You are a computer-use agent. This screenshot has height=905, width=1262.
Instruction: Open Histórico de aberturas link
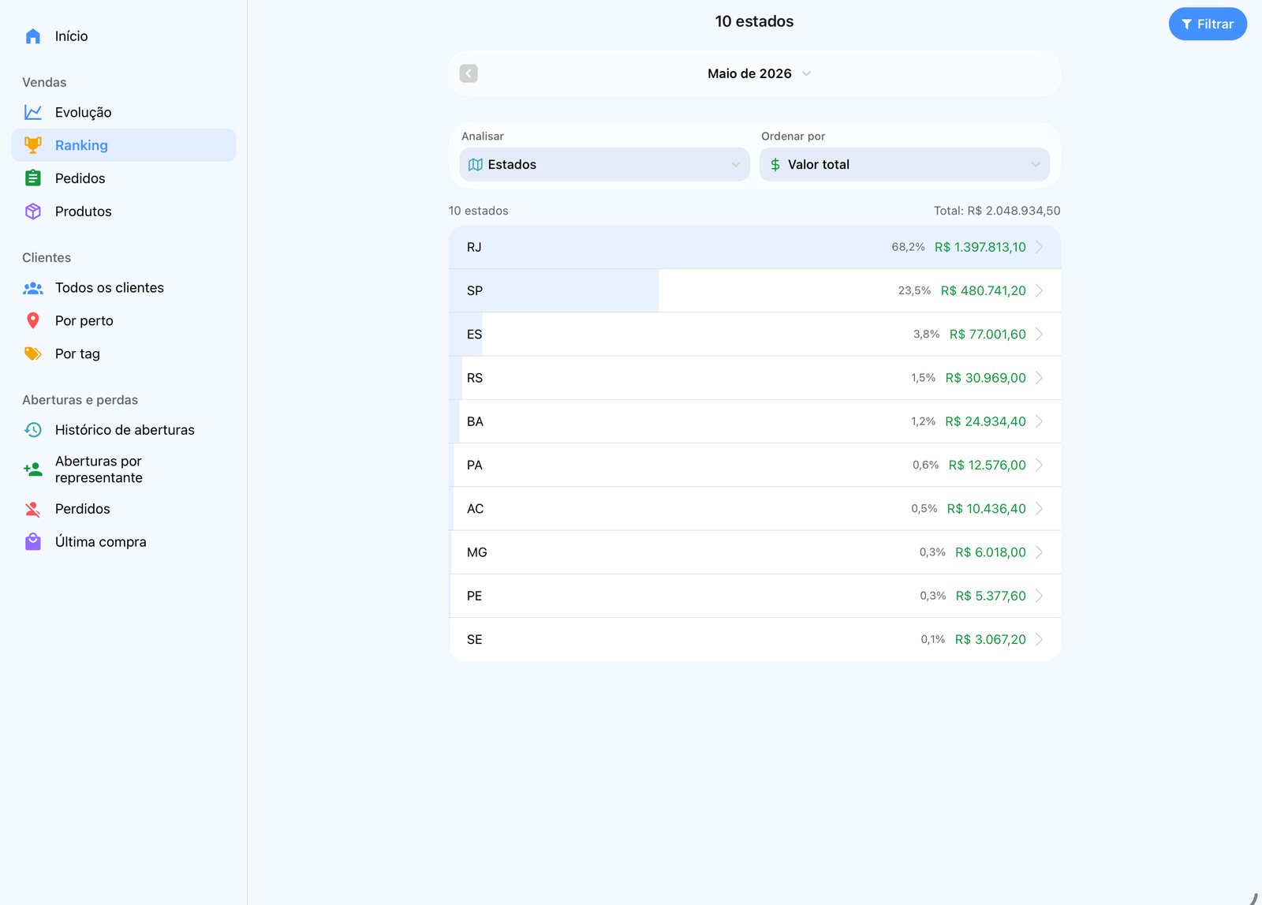(124, 430)
